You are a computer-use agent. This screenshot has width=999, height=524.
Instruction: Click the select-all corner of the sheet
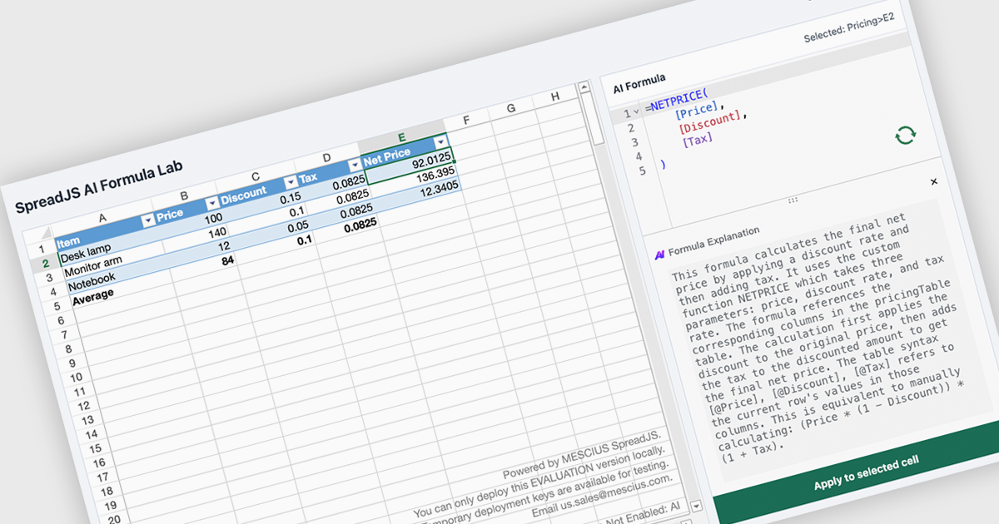[x=38, y=235]
